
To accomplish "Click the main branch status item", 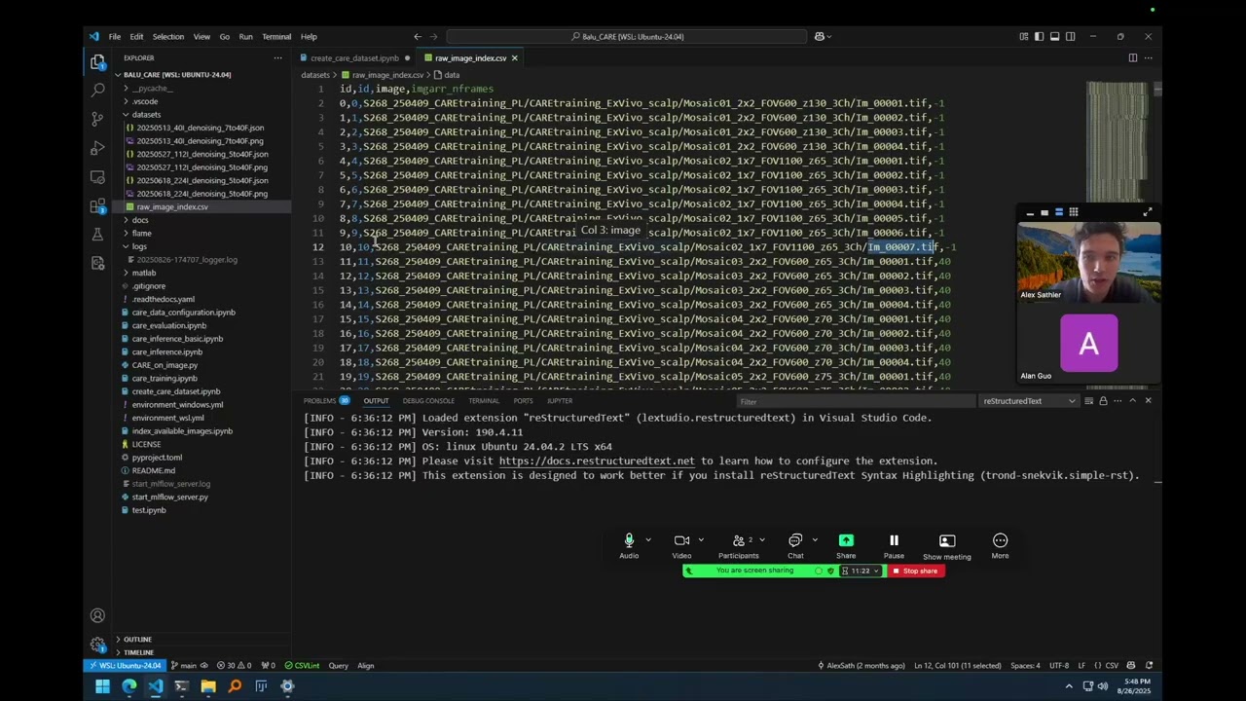I will (x=190, y=666).
